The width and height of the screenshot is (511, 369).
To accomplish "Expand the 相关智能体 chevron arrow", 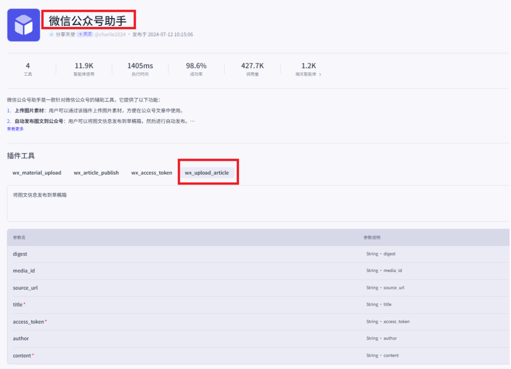I will pyautogui.click(x=320, y=75).
